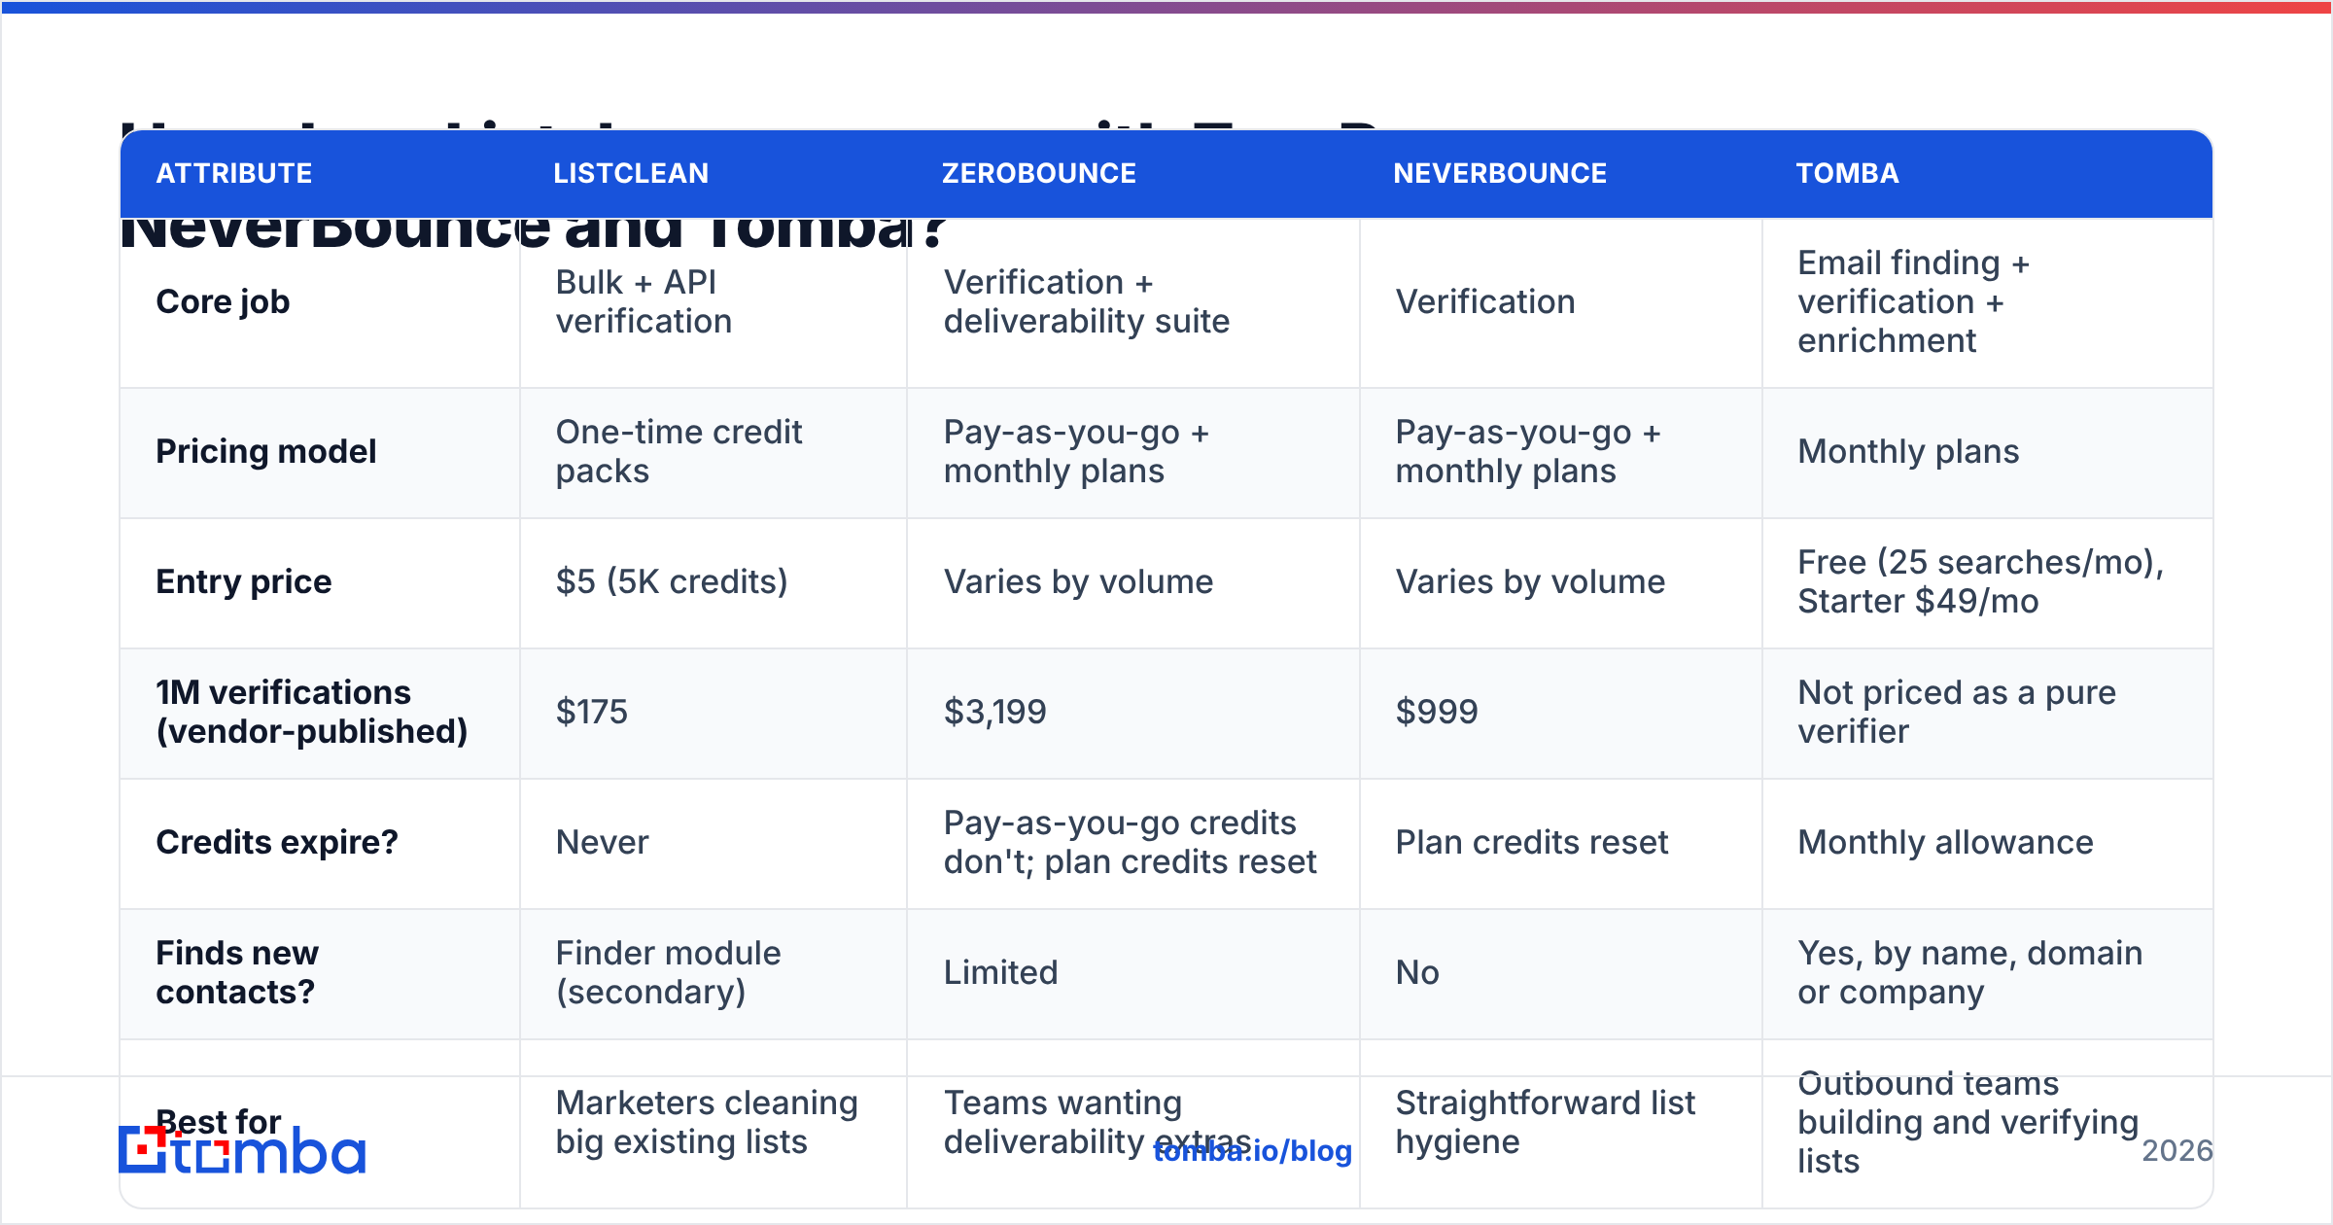The width and height of the screenshot is (2333, 1225).
Task: Click the 'Entry price' row label
Action: click(243, 581)
